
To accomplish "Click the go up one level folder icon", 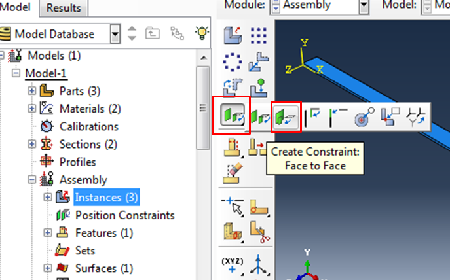I will 152,33.
